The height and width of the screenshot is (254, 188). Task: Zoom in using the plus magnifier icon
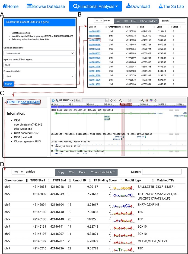coord(142,100)
